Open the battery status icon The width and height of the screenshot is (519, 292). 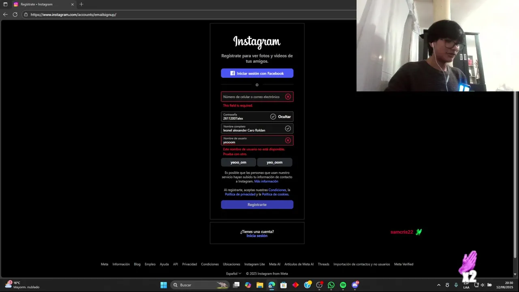489,285
